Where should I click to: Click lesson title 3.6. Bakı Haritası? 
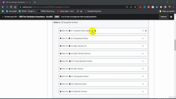point(77,69)
